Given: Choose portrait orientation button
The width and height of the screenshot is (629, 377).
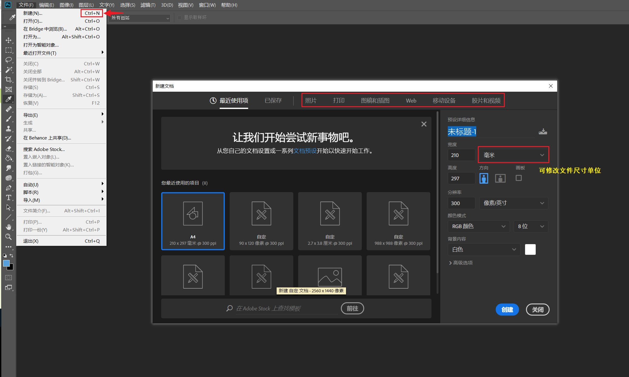Looking at the screenshot, I should pyautogui.click(x=484, y=178).
